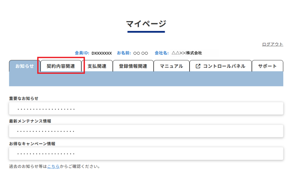Click the お名前 value ○○ ○○

tap(141, 53)
